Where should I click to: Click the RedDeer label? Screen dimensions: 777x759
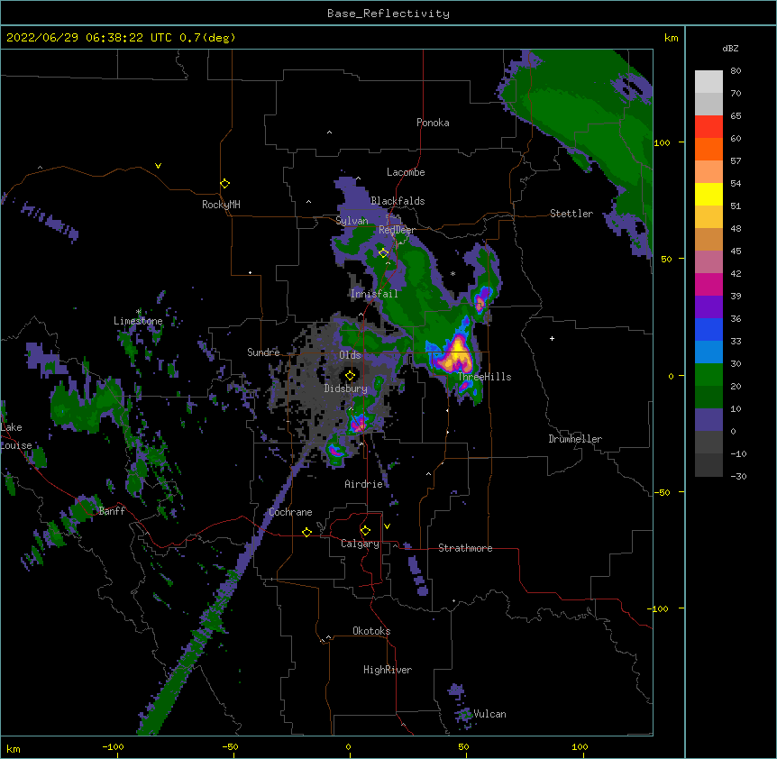[397, 230]
